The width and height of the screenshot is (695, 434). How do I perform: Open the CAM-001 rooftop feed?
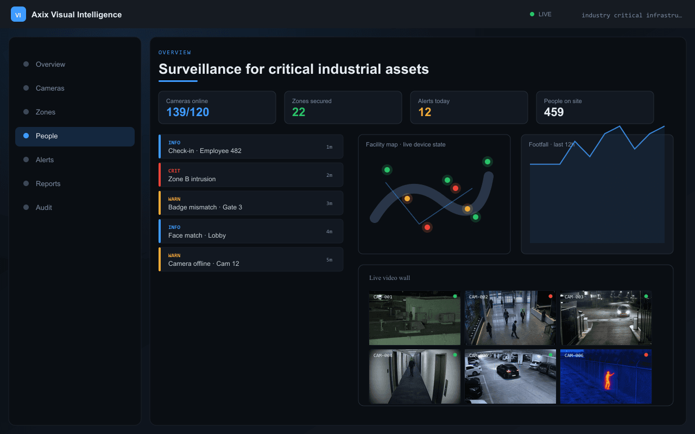pyautogui.click(x=415, y=318)
